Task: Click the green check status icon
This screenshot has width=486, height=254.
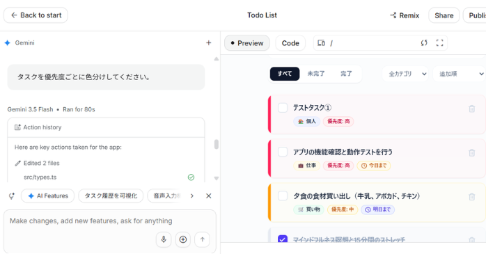Action: click(191, 177)
